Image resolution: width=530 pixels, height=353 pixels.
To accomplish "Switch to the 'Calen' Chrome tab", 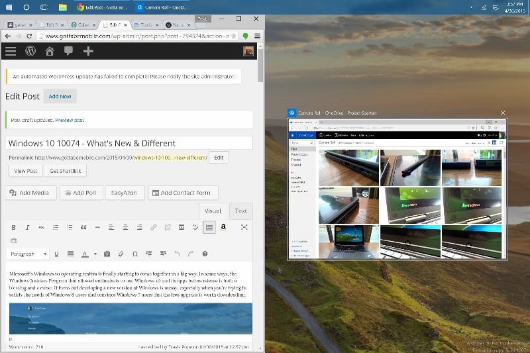I will (x=83, y=25).
